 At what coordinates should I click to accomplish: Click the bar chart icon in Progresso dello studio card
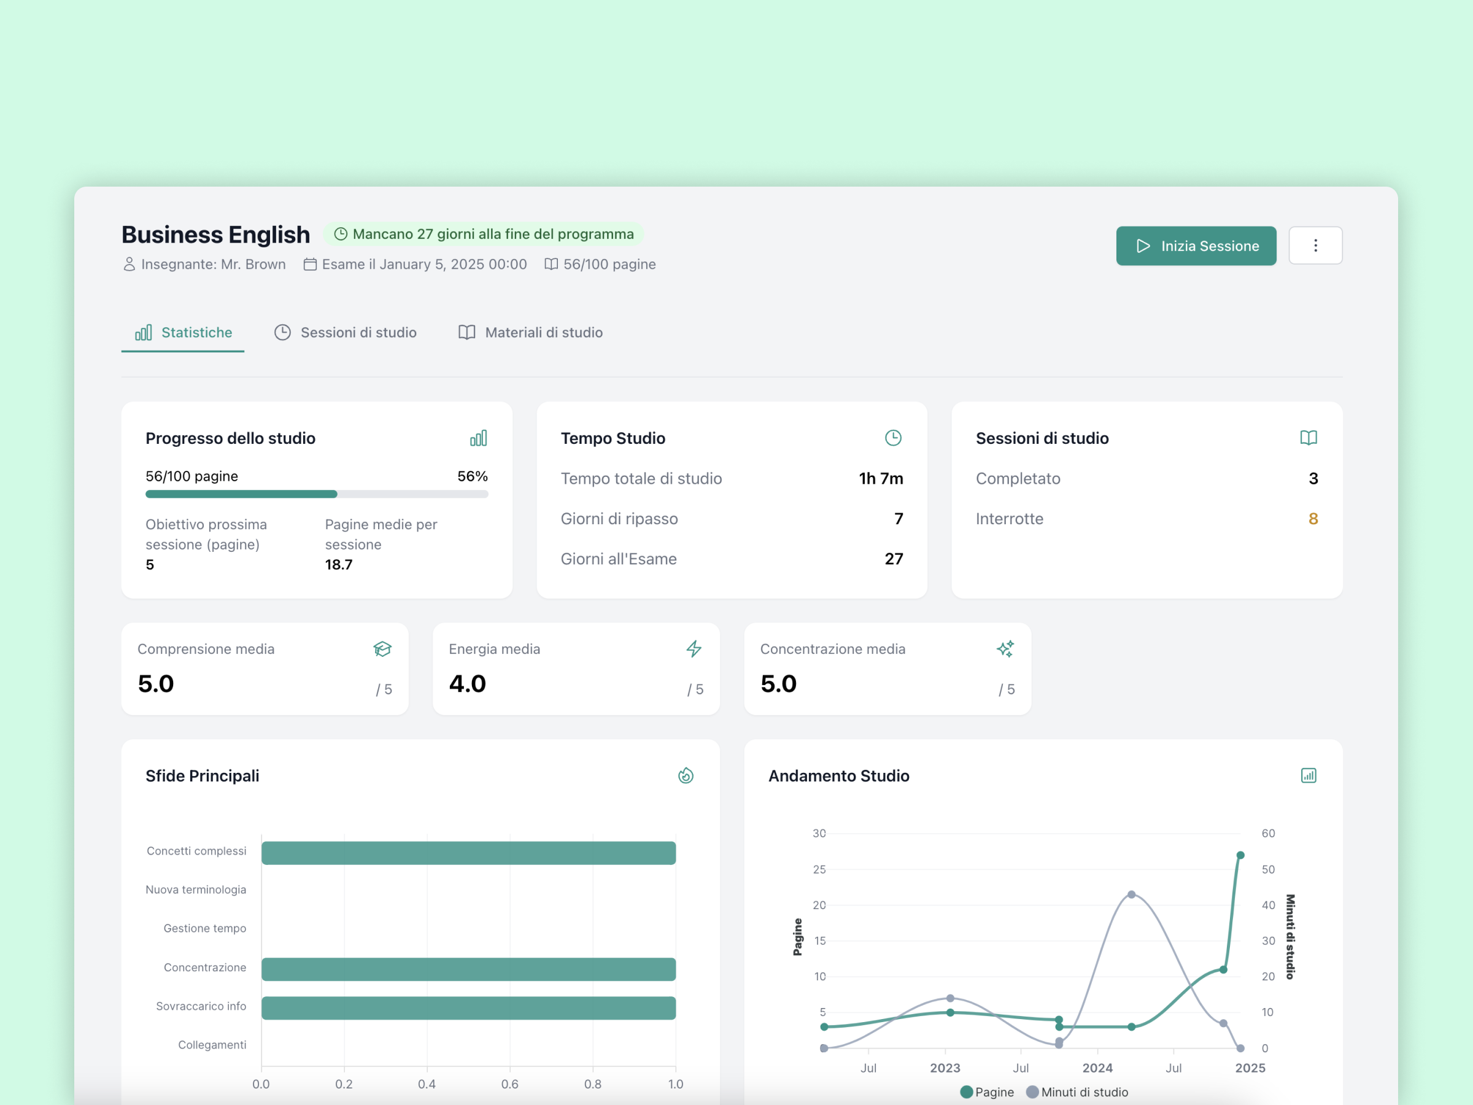[479, 438]
